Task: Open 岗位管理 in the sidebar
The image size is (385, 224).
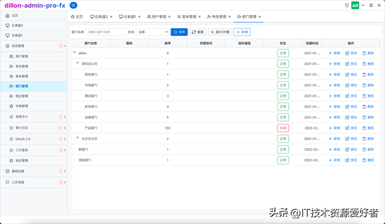Action: coord(34,96)
